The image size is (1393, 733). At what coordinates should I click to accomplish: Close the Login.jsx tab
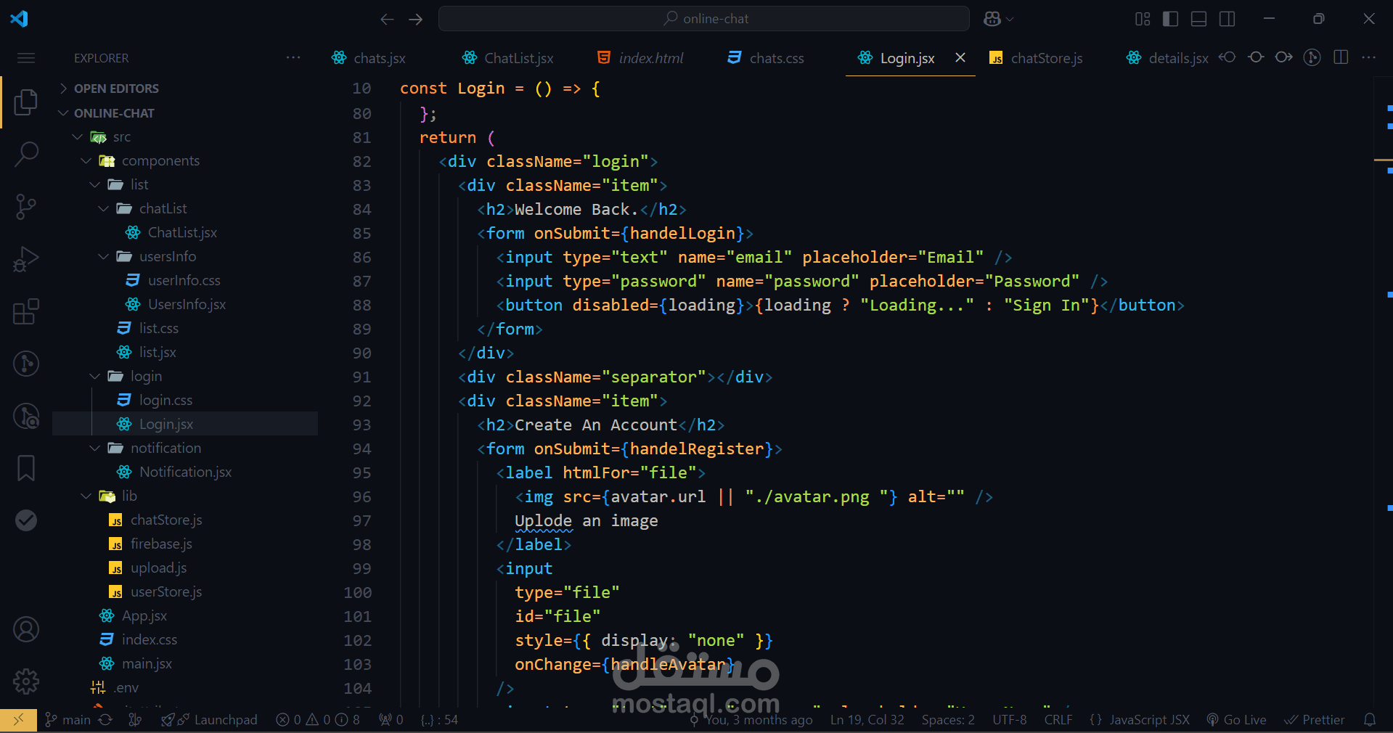pyautogui.click(x=960, y=57)
